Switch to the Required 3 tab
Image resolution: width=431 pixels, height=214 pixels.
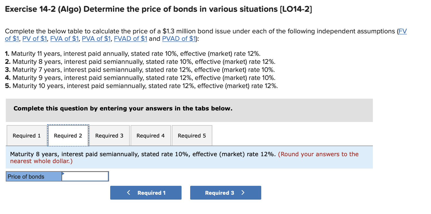click(x=110, y=135)
